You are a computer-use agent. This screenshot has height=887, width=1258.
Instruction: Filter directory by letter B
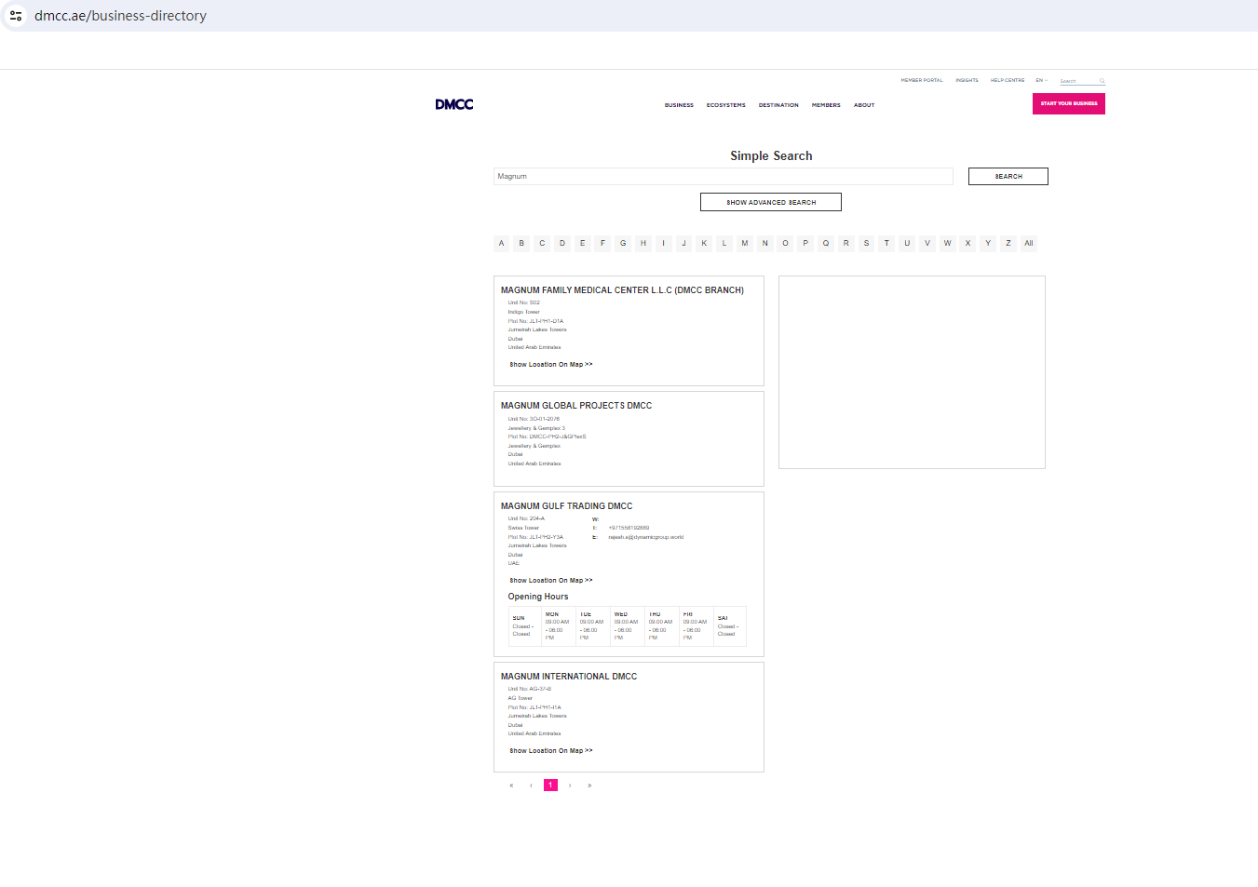click(x=521, y=244)
